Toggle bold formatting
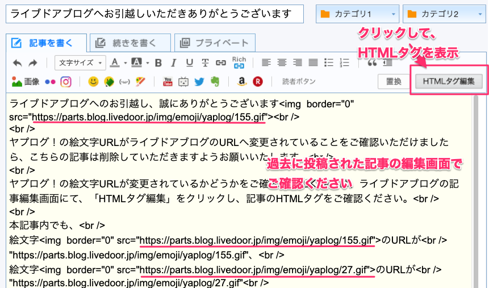 tap(158, 63)
